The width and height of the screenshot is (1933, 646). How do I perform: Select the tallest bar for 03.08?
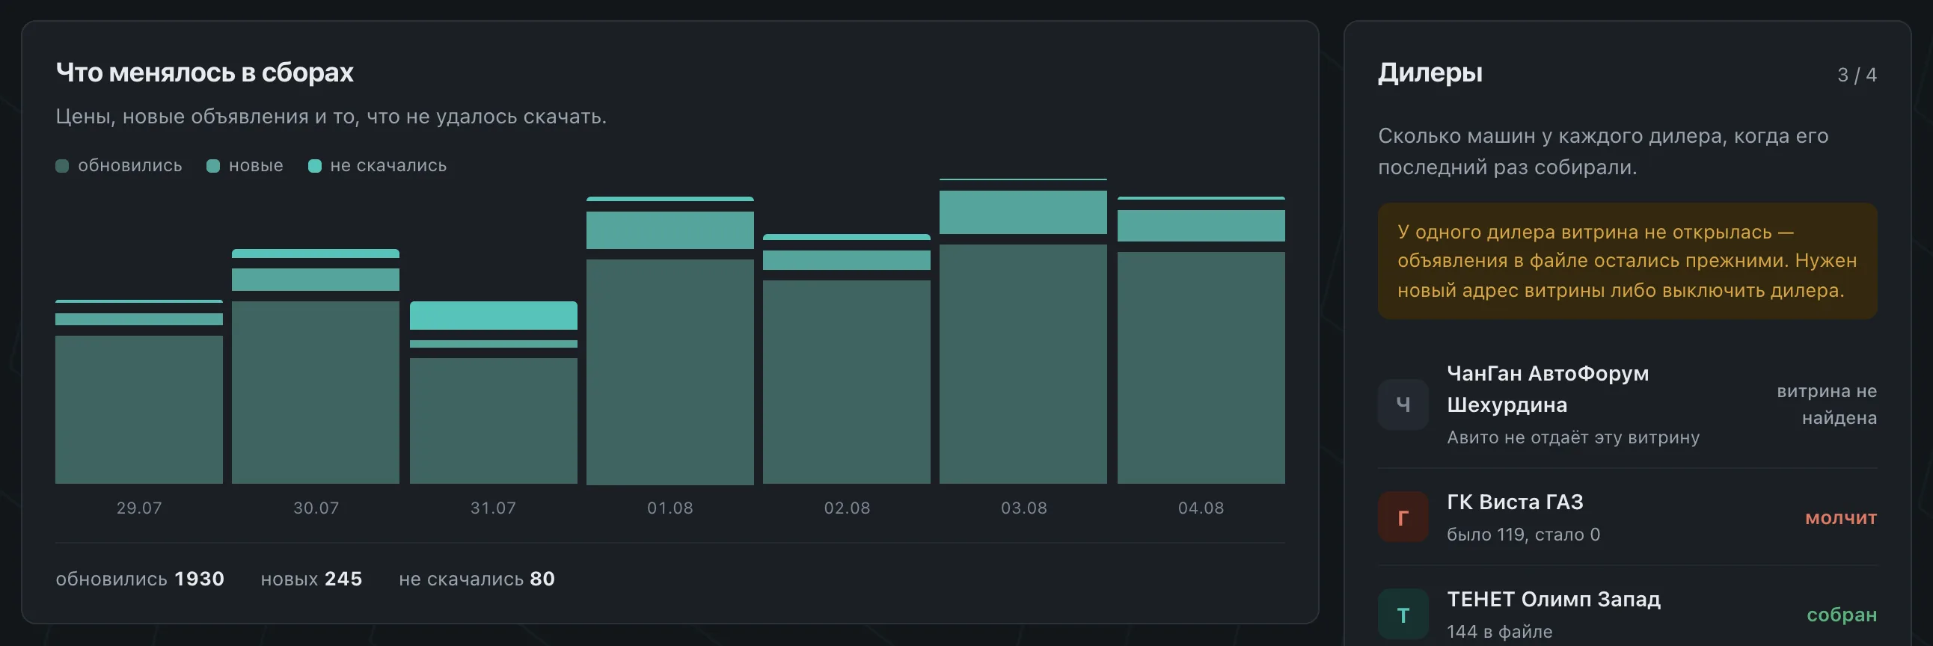[1023, 331]
